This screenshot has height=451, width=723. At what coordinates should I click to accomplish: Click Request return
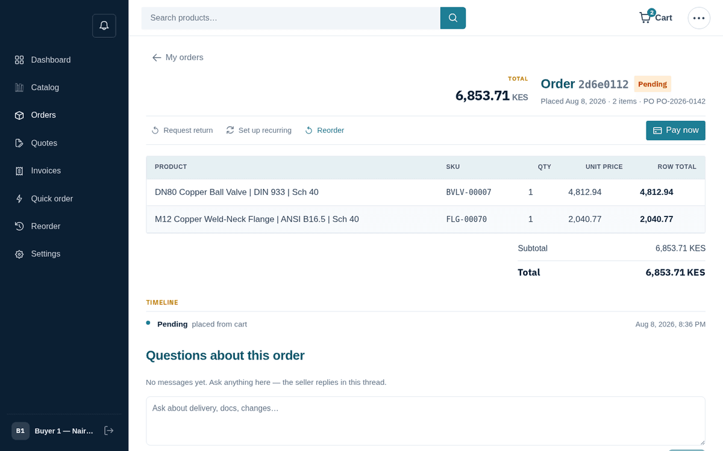tap(182, 130)
